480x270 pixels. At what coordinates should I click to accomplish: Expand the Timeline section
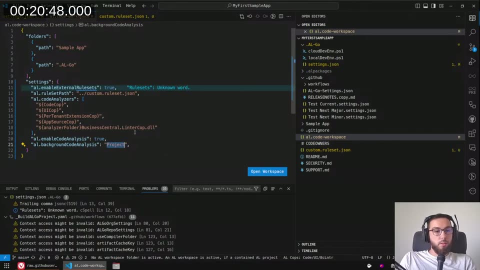point(309,250)
